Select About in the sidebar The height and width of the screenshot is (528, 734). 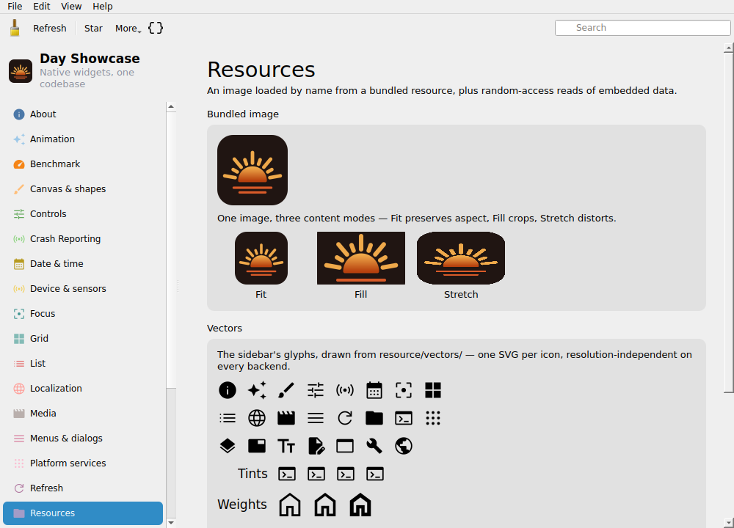pyautogui.click(x=83, y=114)
